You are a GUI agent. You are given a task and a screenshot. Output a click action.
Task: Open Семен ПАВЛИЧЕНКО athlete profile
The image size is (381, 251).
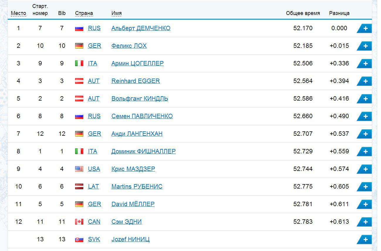coord(142,116)
